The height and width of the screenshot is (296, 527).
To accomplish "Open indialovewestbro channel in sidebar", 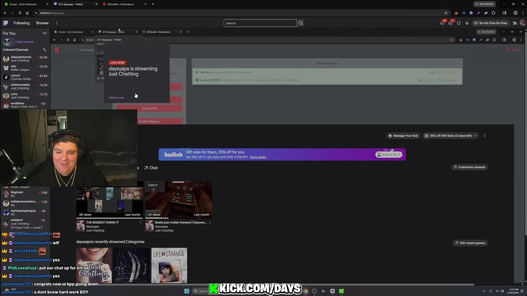I will [25, 203].
